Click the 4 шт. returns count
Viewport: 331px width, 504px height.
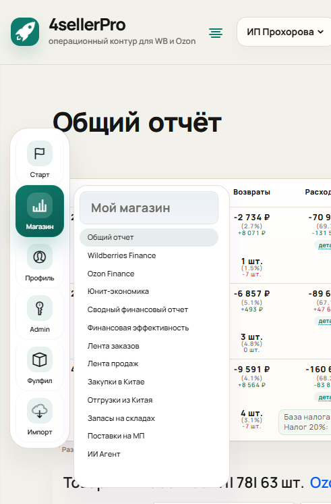(x=251, y=413)
